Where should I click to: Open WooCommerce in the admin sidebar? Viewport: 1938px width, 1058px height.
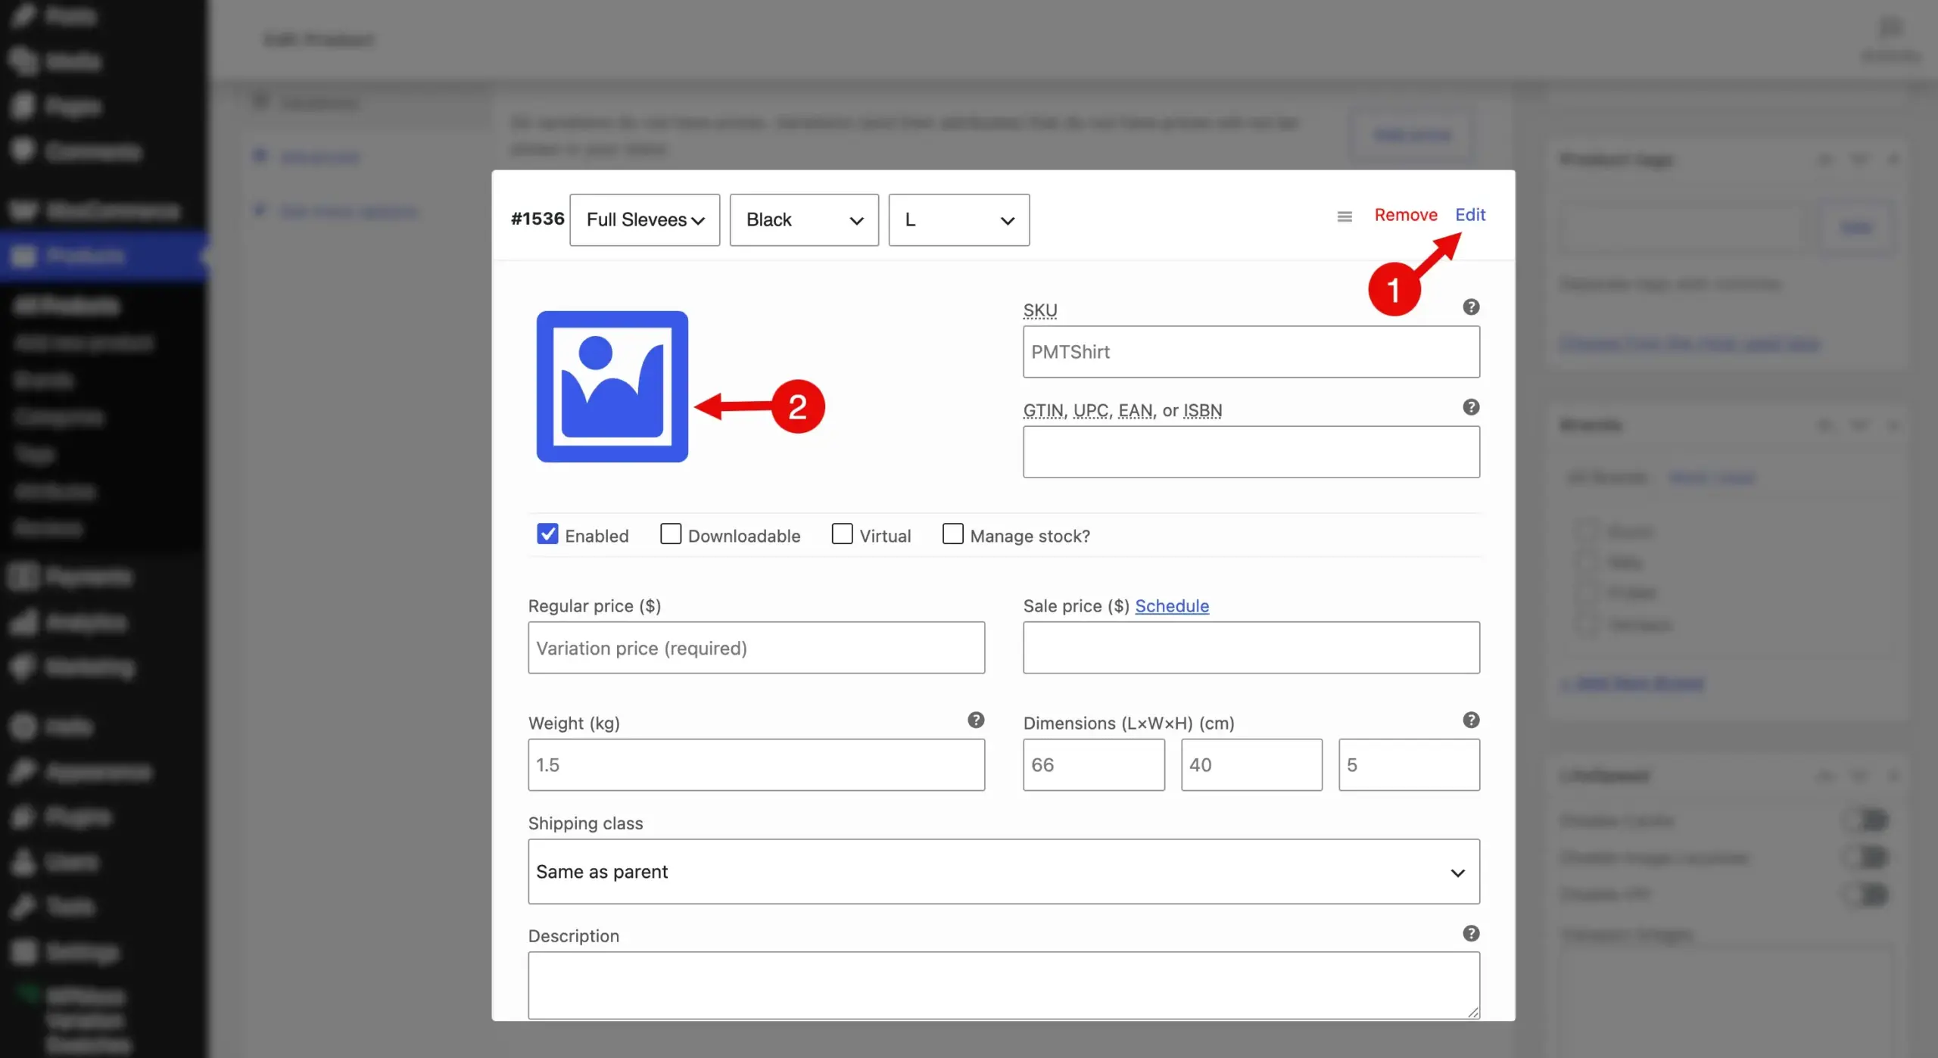click(104, 210)
